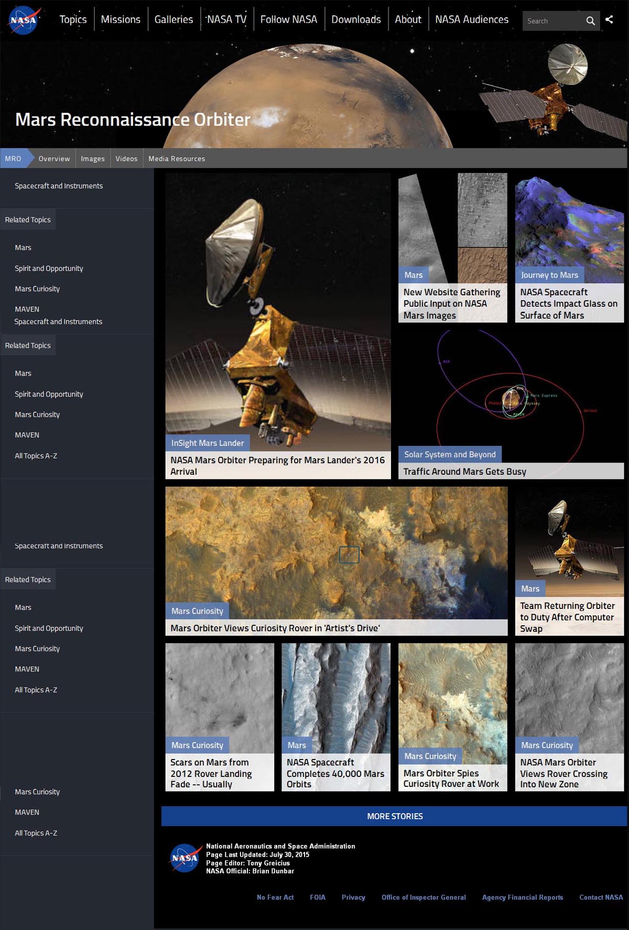Open 'NASA Spacecraft Completes 40,000 Mars Orbits'
Viewport: 629px width, 930px height.
[336, 773]
